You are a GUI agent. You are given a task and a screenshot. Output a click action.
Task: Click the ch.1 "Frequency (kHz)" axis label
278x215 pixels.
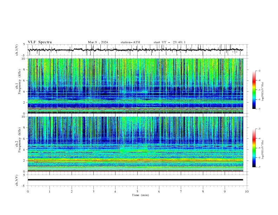[x=20, y=82]
